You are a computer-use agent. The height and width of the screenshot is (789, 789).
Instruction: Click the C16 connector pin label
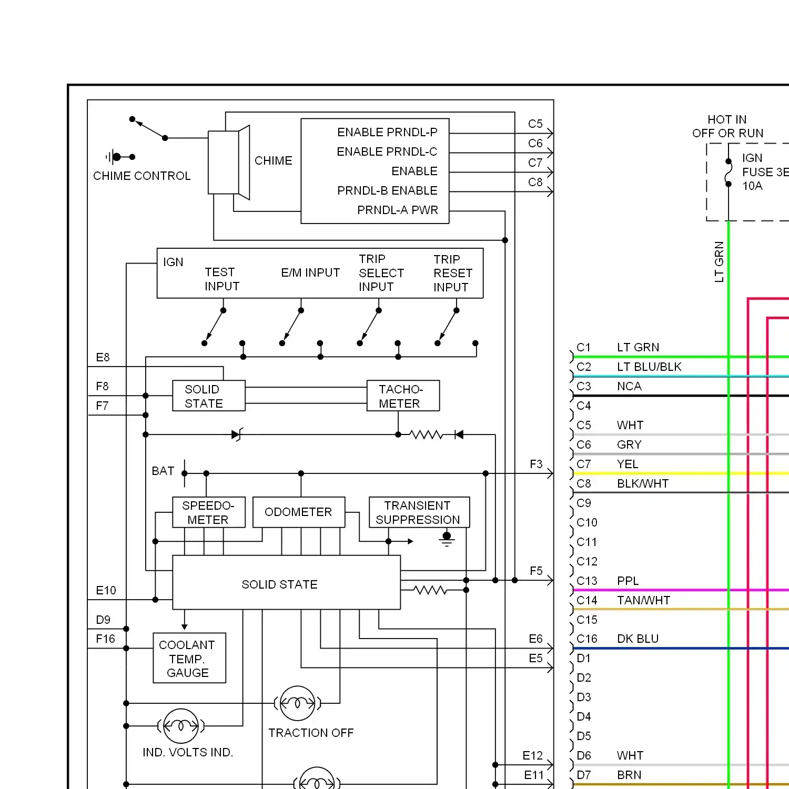pyautogui.click(x=587, y=639)
